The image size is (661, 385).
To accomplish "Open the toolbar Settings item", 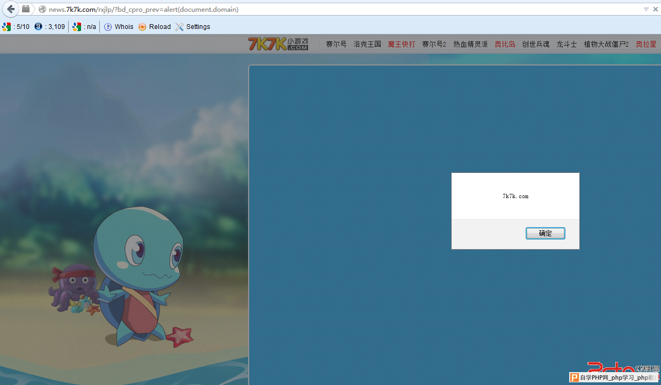I will point(193,26).
